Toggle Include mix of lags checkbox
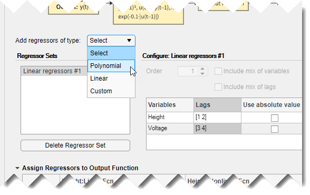This screenshot has width=310, height=195. pyautogui.click(x=218, y=87)
